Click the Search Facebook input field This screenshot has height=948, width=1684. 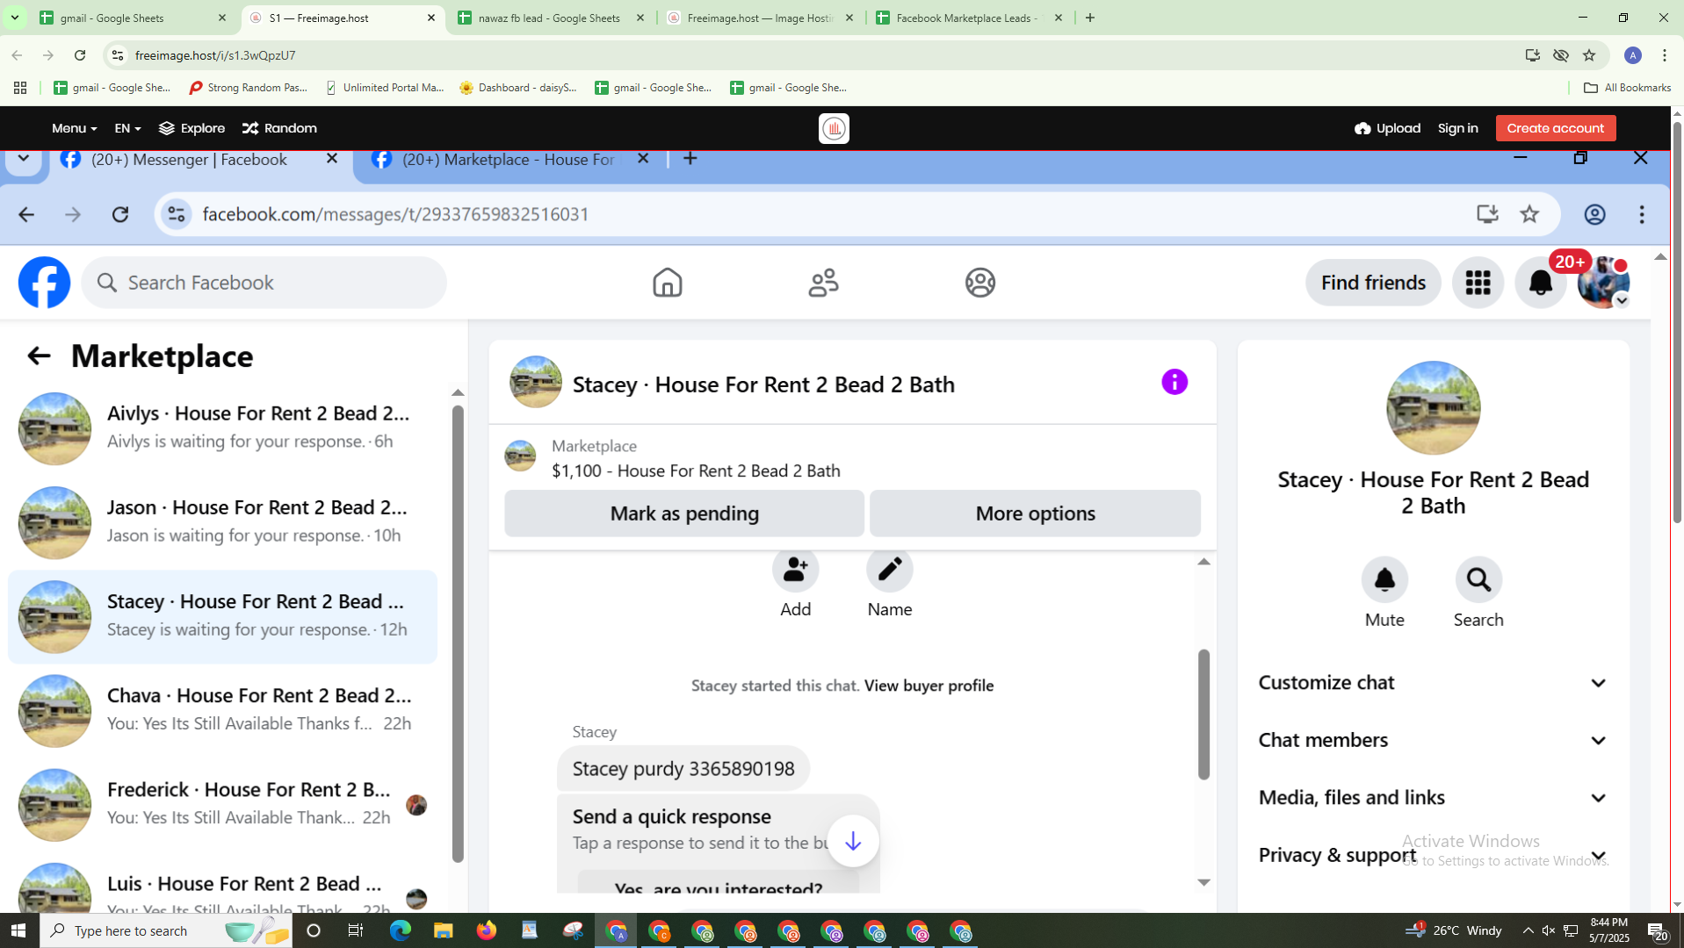pyautogui.click(x=264, y=283)
